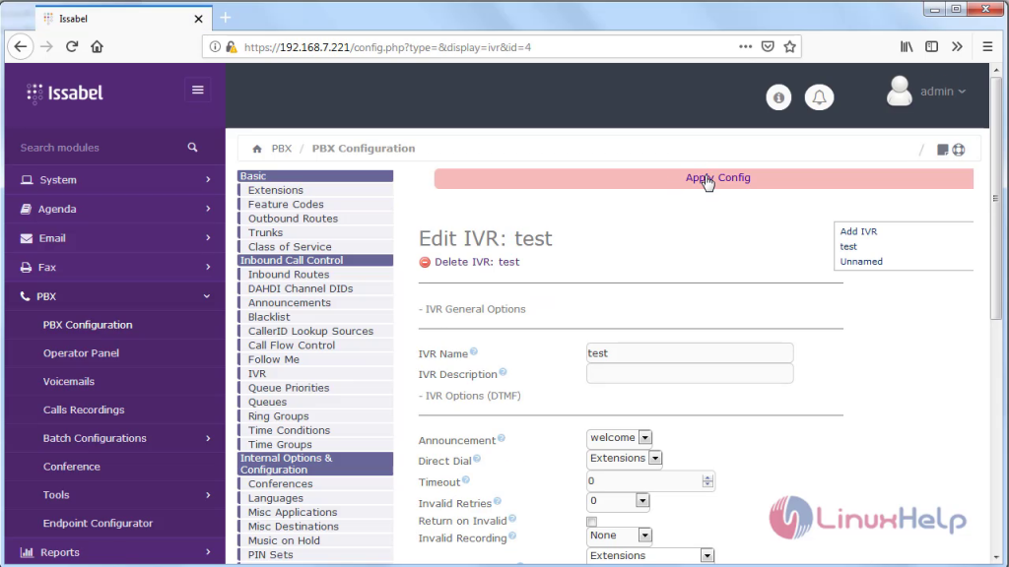Expand the System menu
The image size is (1009, 567).
pos(115,179)
